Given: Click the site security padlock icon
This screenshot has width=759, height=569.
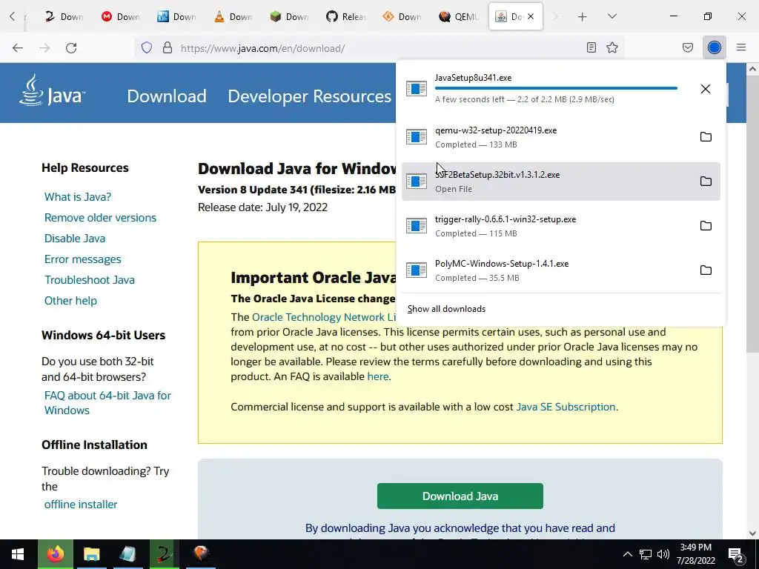Looking at the screenshot, I should coord(168,47).
